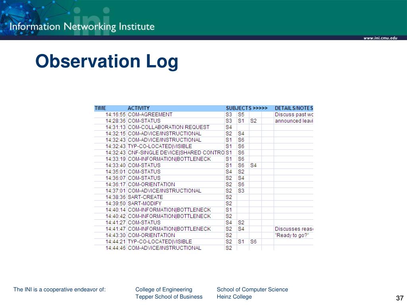Click the time cell 14:44:46

(115, 248)
